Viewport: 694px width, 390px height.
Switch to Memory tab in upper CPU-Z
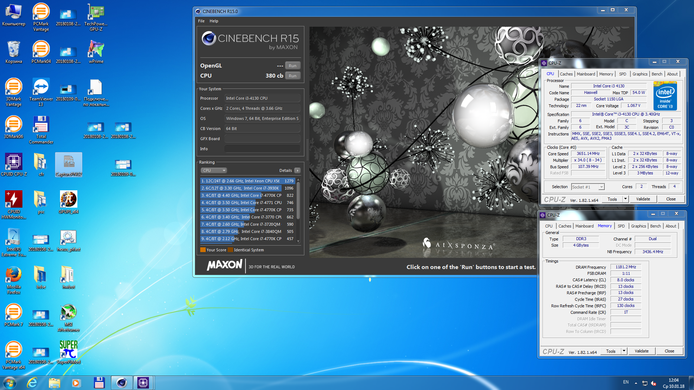pos(606,74)
